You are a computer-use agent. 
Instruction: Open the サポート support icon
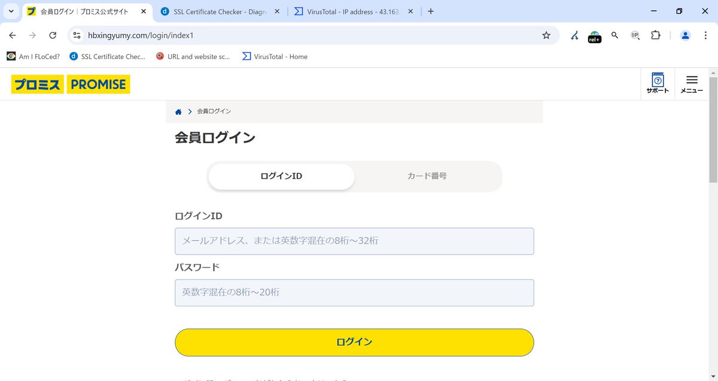point(658,83)
